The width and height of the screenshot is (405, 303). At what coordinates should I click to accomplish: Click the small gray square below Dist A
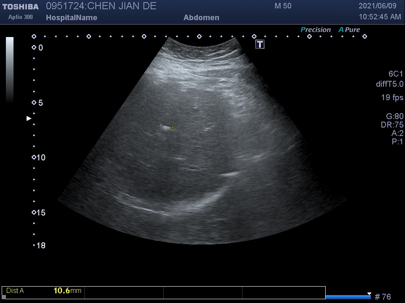[4, 297]
